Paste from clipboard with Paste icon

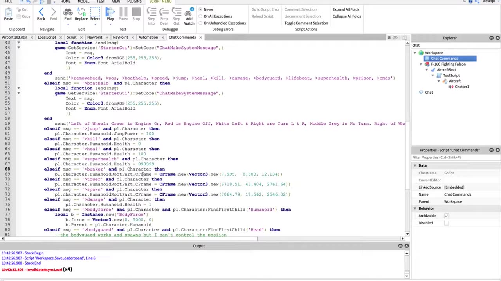(8, 15)
